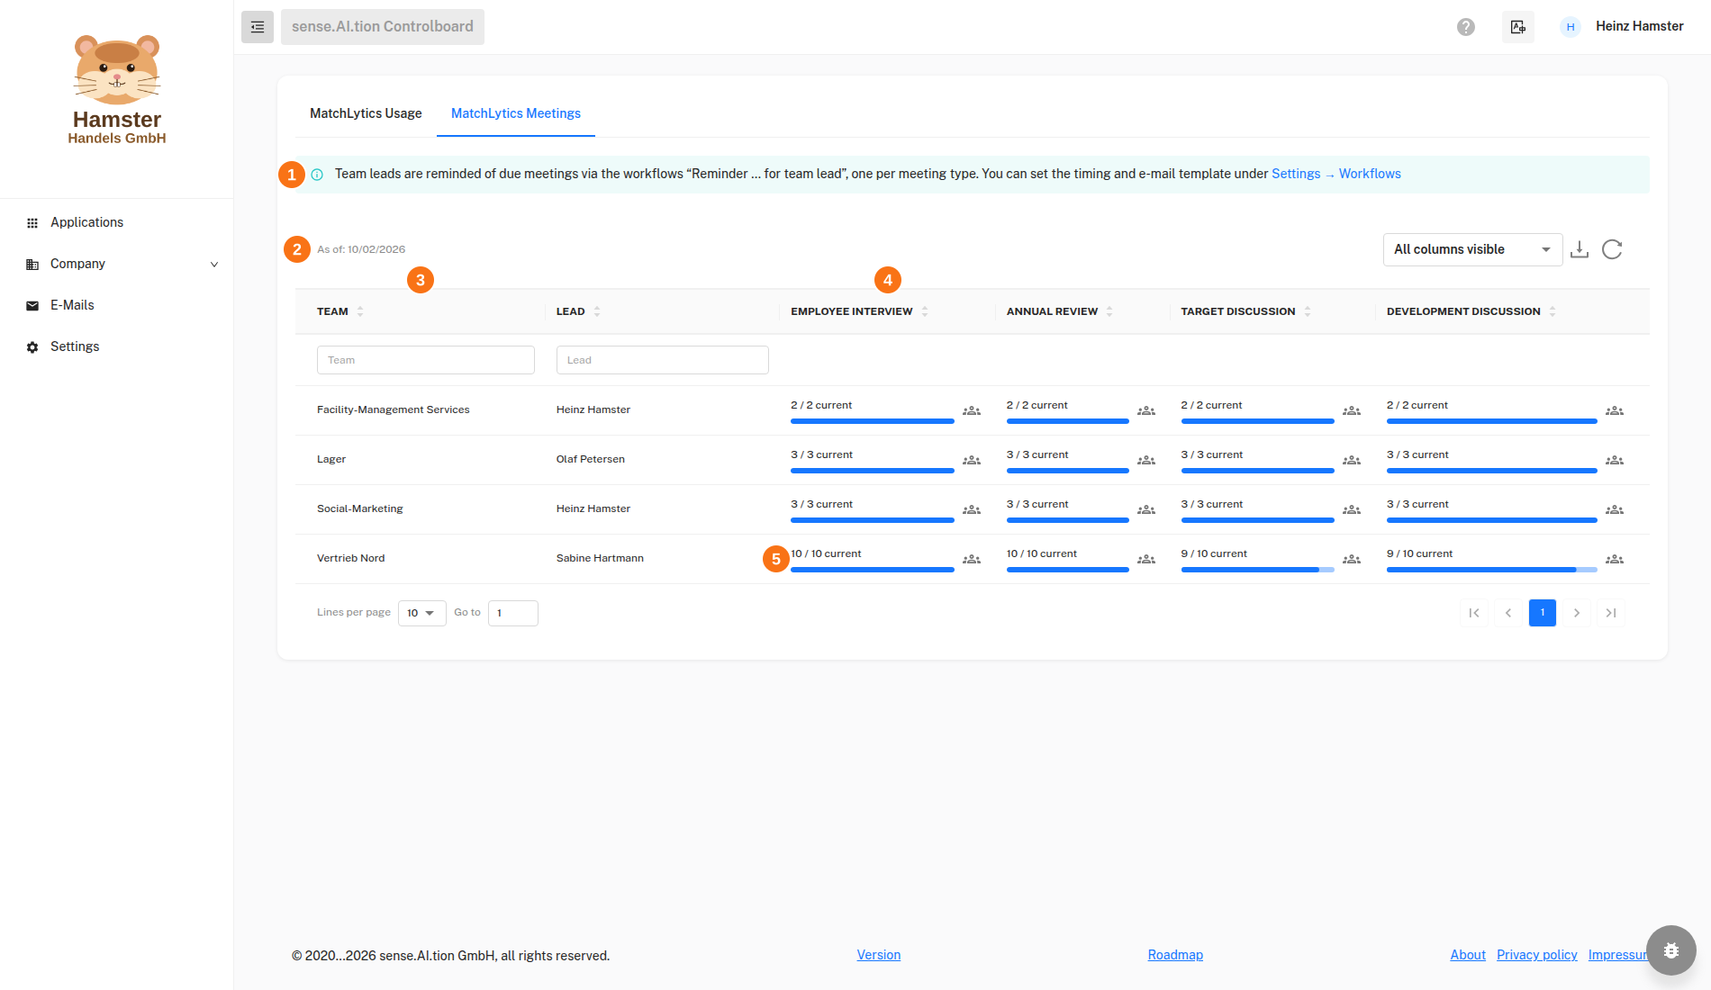Open the Roadmap footer link

(1175, 955)
